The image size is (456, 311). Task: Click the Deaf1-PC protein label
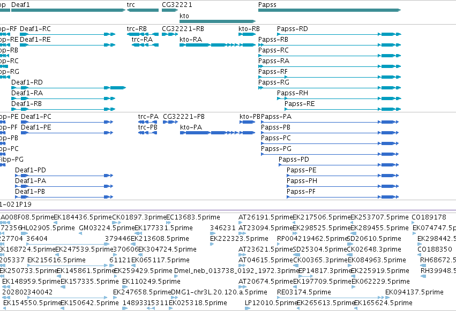tap(36, 117)
